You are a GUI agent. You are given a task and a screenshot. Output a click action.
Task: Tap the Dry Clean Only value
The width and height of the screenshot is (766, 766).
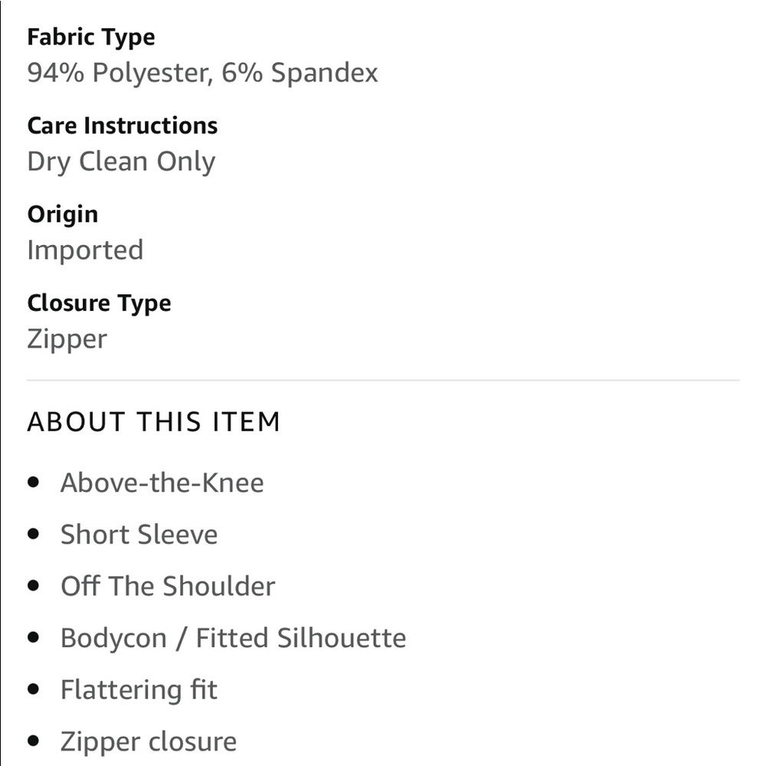(121, 162)
